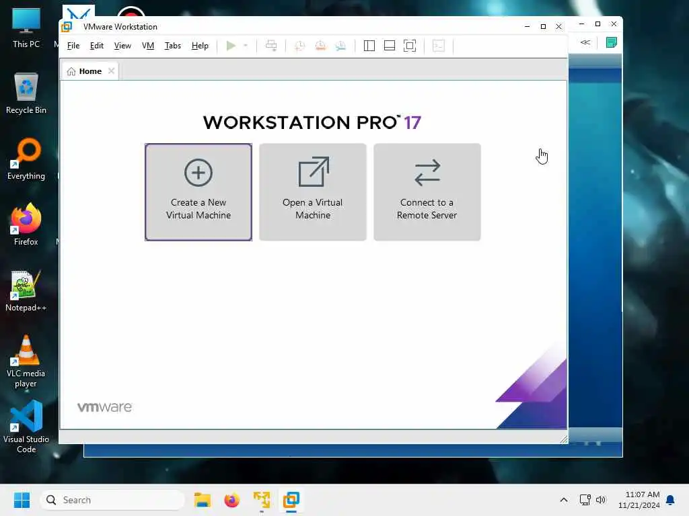Click the collapse chevrons in background window
This screenshot has height=516, width=689.
tap(585, 42)
